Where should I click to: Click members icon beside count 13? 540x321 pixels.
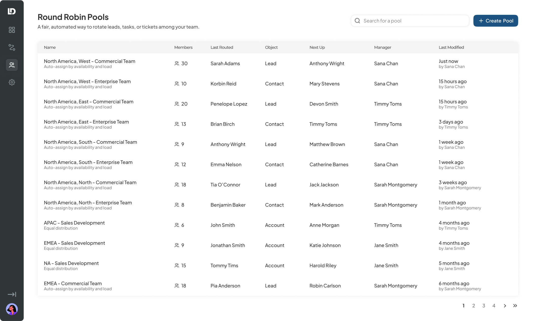click(177, 124)
